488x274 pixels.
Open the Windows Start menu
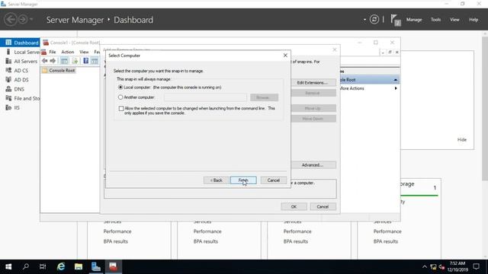8,266
